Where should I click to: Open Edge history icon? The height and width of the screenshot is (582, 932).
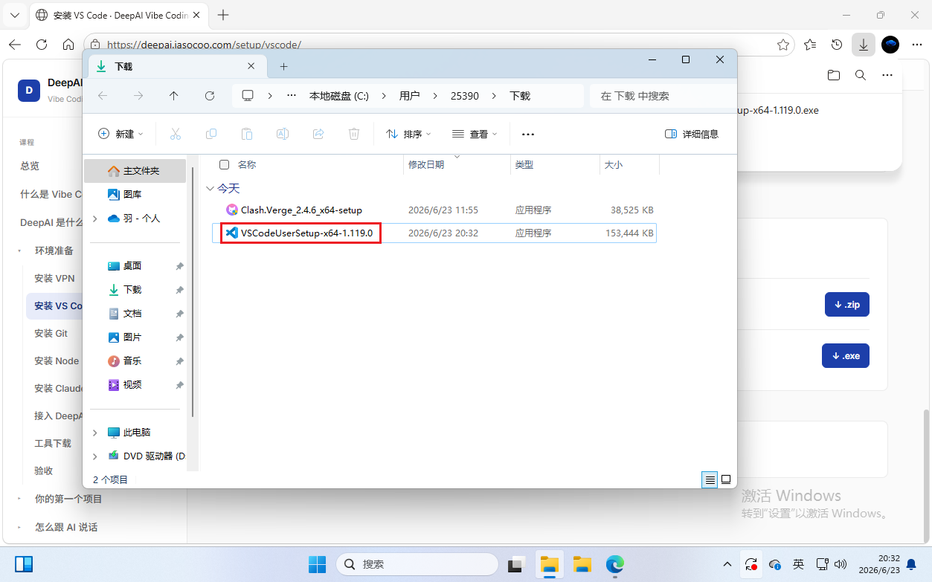click(837, 45)
